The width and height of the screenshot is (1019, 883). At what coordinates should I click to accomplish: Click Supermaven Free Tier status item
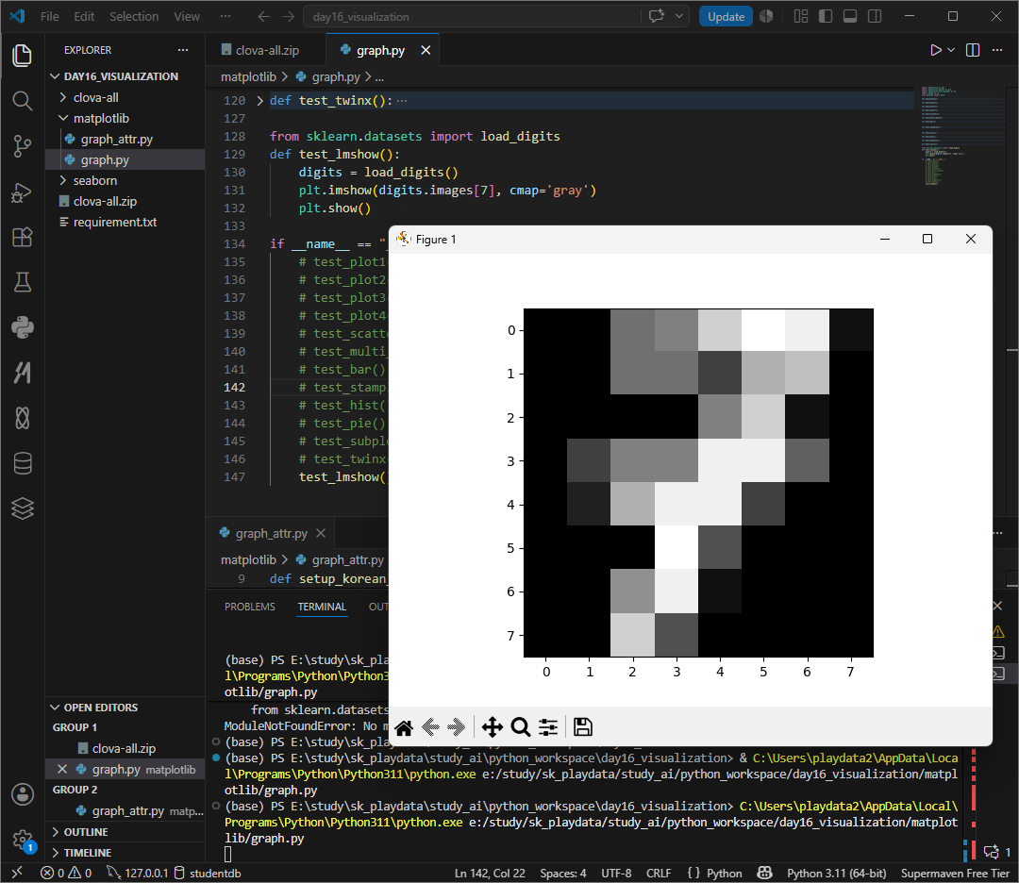click(x=955, y=873)
